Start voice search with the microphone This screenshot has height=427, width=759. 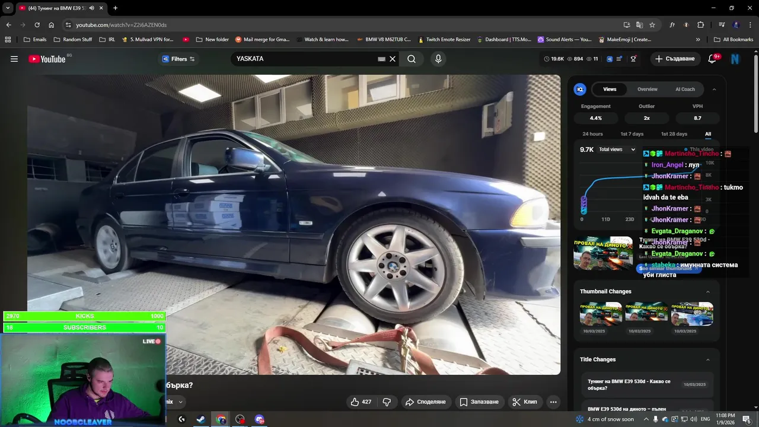click(438, 59)
